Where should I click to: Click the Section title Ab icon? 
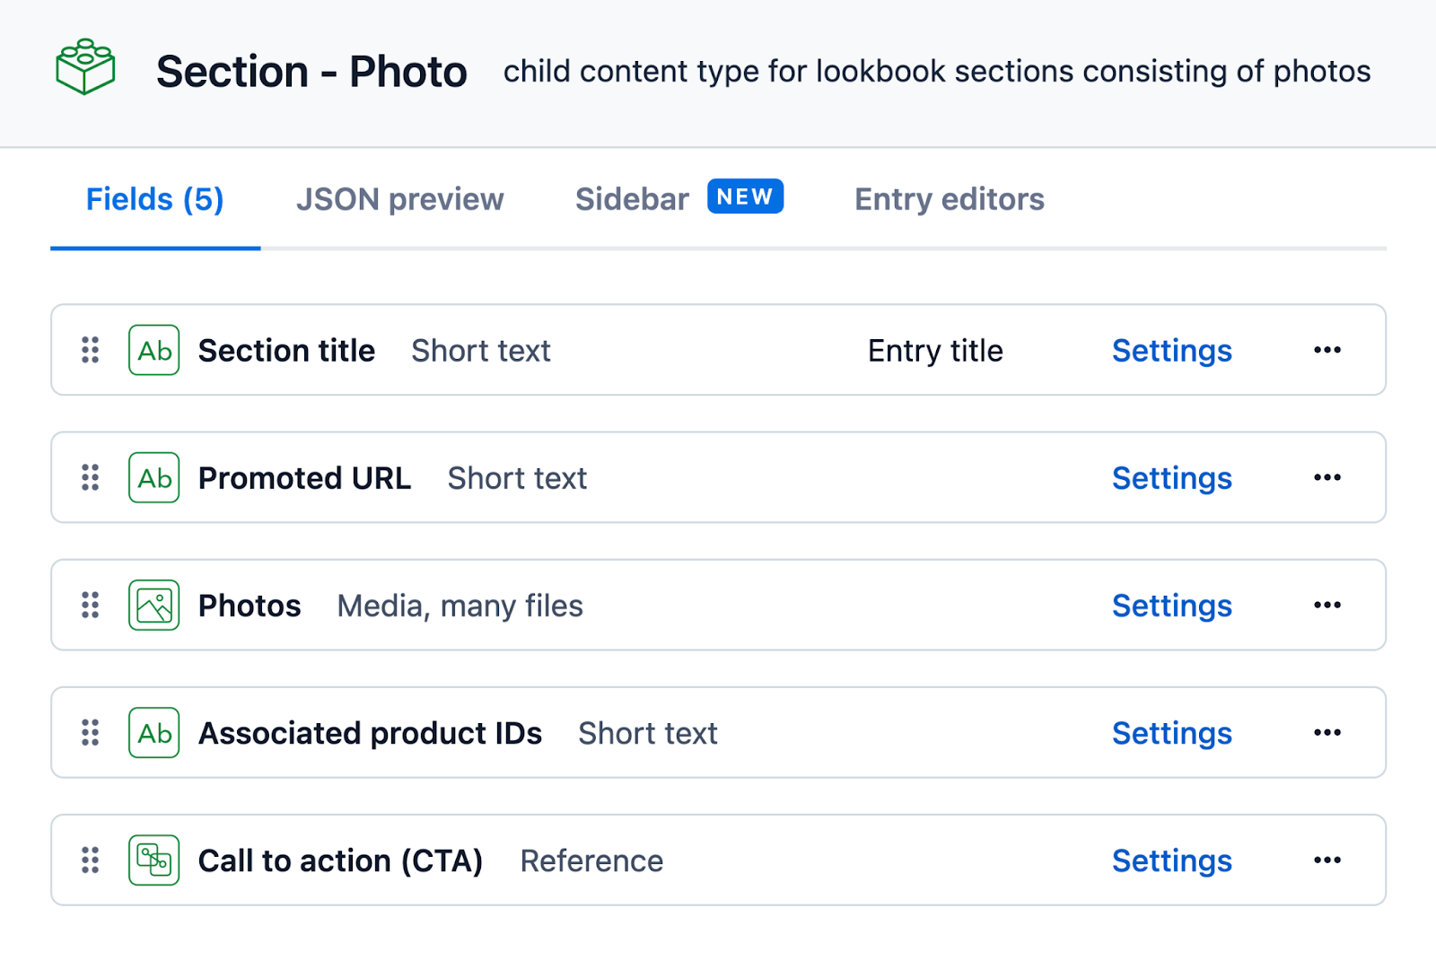pyautogui.click(x=154, y=350)
